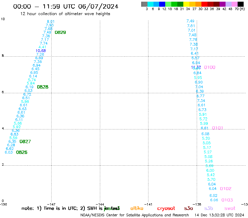Click the 7.51 value on the swot track
This screenshot has width=248, height=218.
click(x=191, y=26)
